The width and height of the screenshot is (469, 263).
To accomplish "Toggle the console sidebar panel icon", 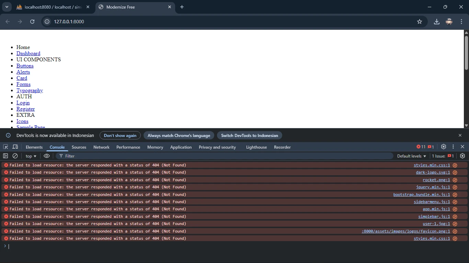I will click(x=5, y=156).
